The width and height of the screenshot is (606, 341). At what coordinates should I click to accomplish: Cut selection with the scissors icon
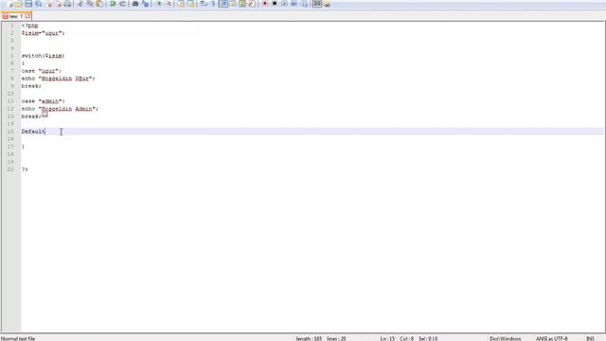tap(80, 4)
